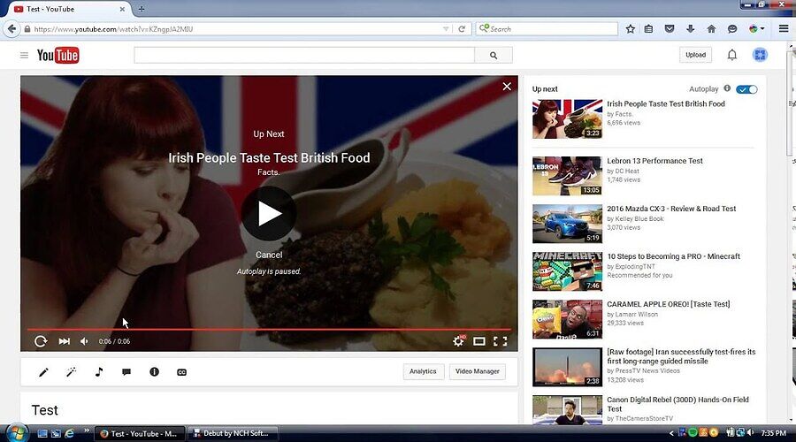This screenshot has height=442, width=796.
Task: Open the subtitles CC editor
Action: (x=182, y=372)
